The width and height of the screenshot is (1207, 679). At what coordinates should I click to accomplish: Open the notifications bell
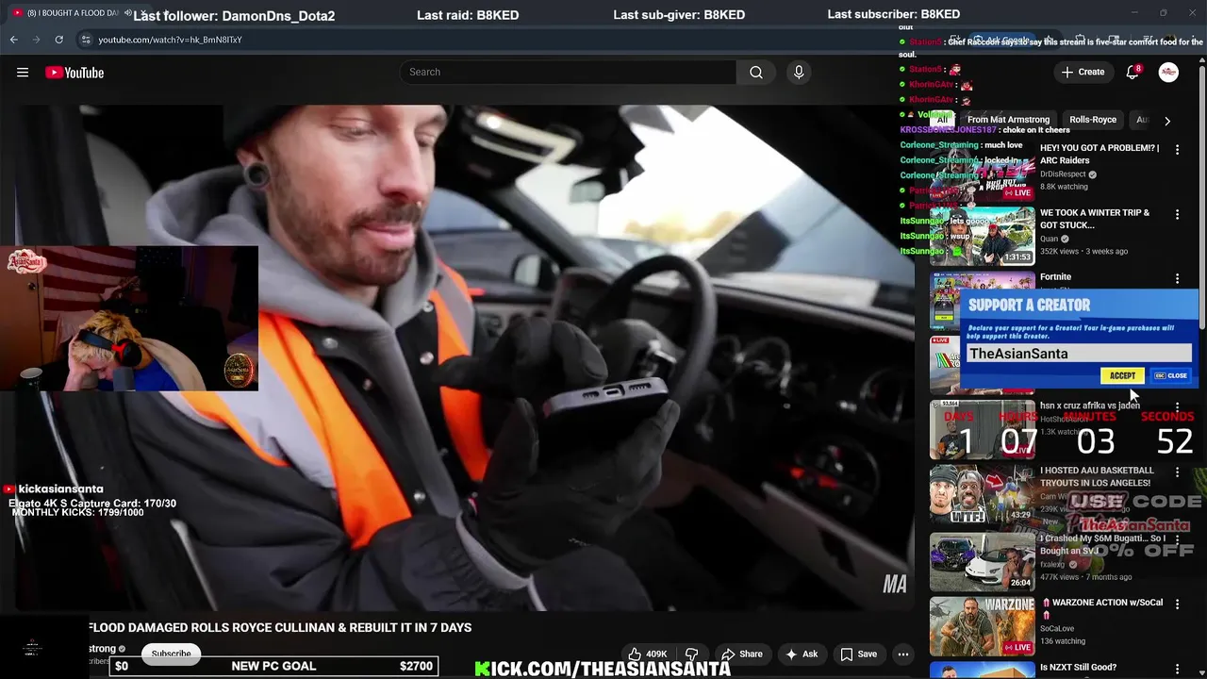click(x=1133, y=73)
